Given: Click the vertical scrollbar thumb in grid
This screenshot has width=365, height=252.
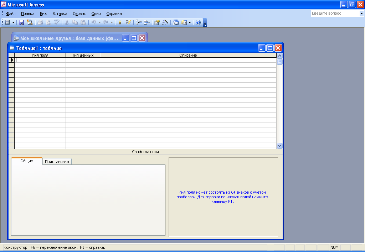Looking at the screenshot, I should (x=279, y=62).
